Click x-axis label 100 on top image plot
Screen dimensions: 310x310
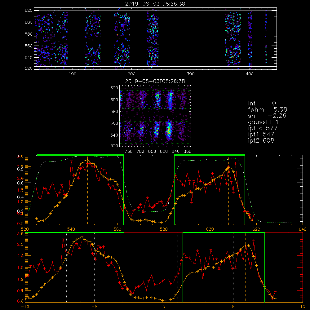click(73, 74)
